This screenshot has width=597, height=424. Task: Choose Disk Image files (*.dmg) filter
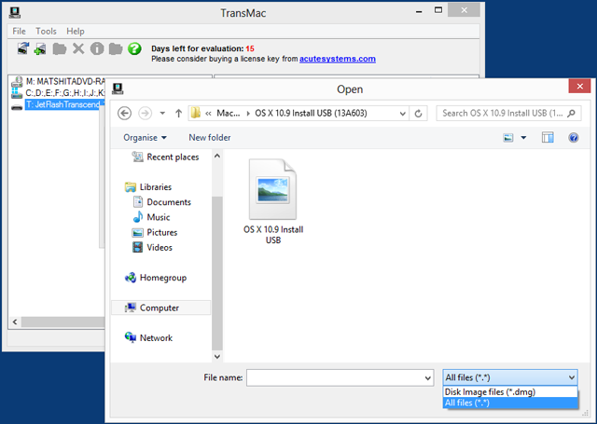click(510, 392)
